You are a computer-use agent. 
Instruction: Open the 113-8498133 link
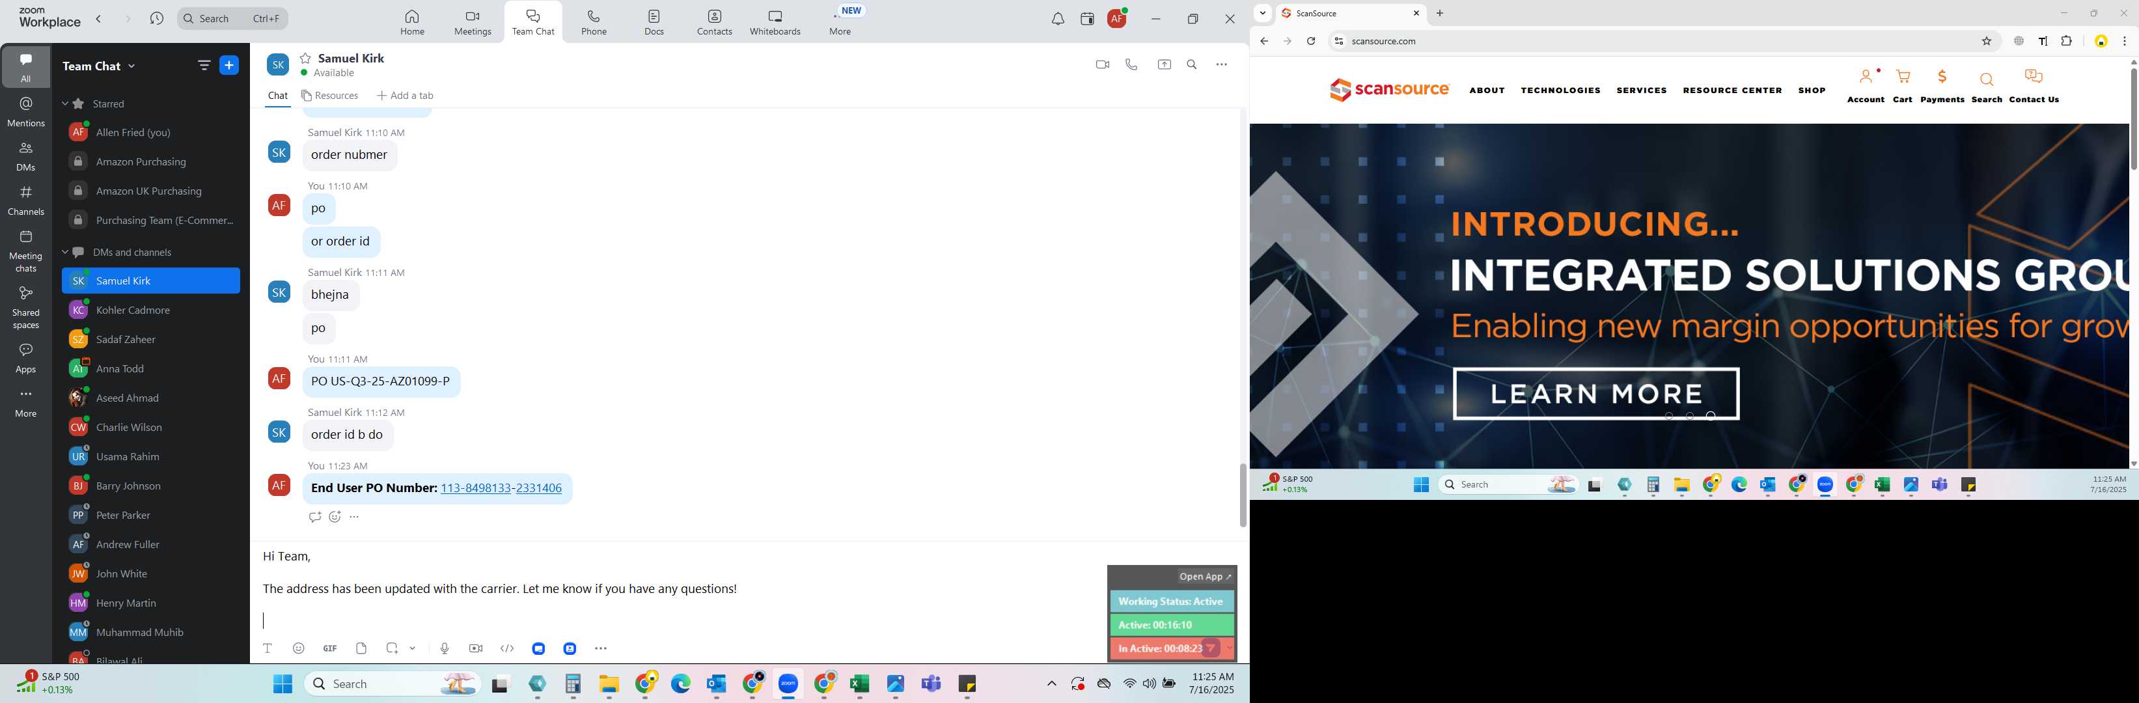476,488
